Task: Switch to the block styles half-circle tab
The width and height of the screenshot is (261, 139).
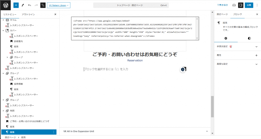Action: 249,38
